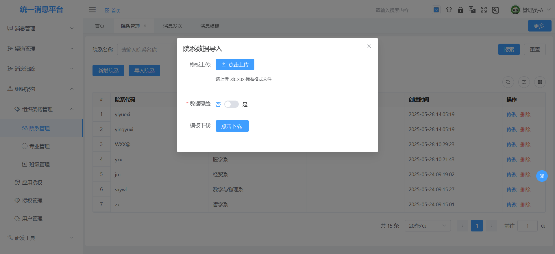
Task: Expand the 消息追踪 sidebar menu
Action: [x=42, y=69]
